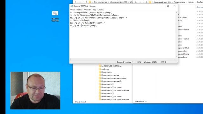Click folder icon of 'Новая папка (2)'
This screenshot has width=203, height=114.
(100, 84)
